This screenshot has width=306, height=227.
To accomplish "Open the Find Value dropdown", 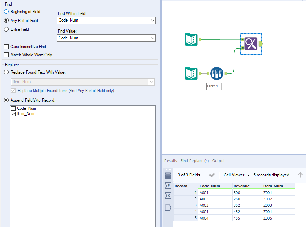I will pyautogui.click(x=152, y=38).
